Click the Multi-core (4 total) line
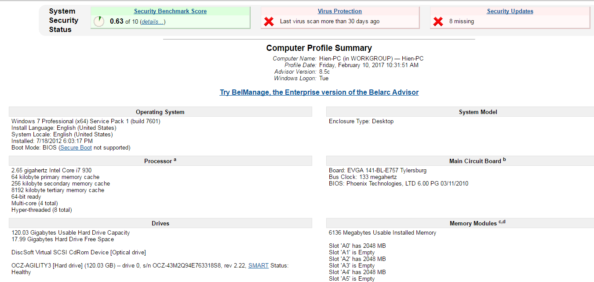594x282 pixels. [x=34, y=203]
